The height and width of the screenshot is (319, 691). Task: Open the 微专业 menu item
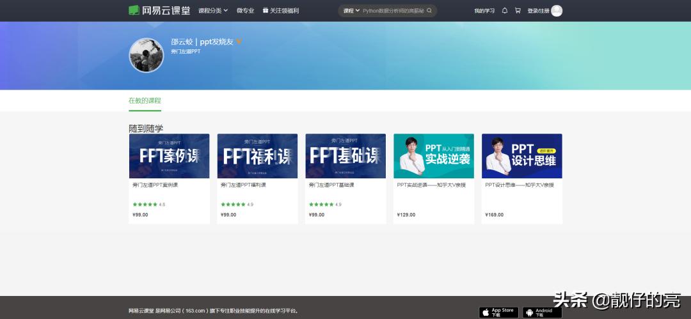[x=246, y=11]
